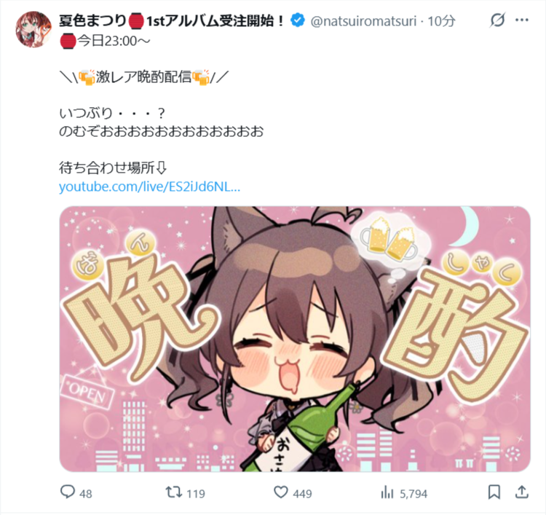Click the 10分 timestamp of the tweet
Viewport: 546px width, 515px height.
pos(441,21)
